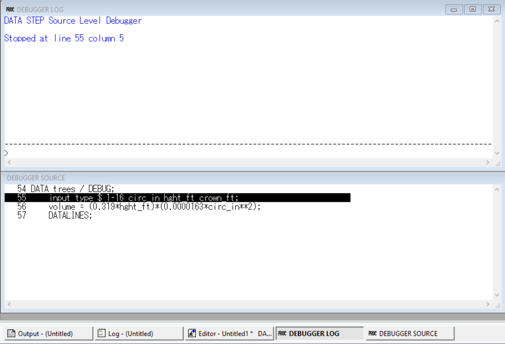
Task: Open the Output - (Untitled) window tab
Action: click(48, 333)
